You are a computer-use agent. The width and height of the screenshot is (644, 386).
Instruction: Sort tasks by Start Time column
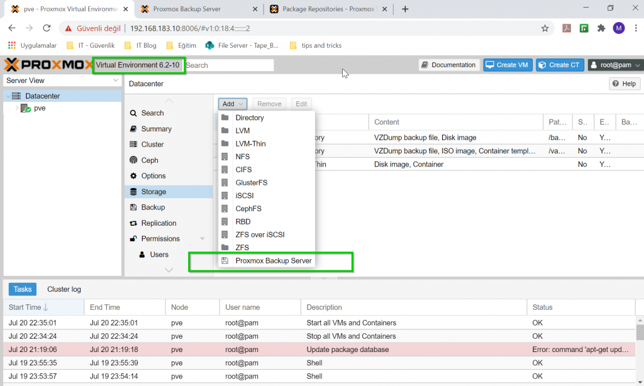coord(43,307)
